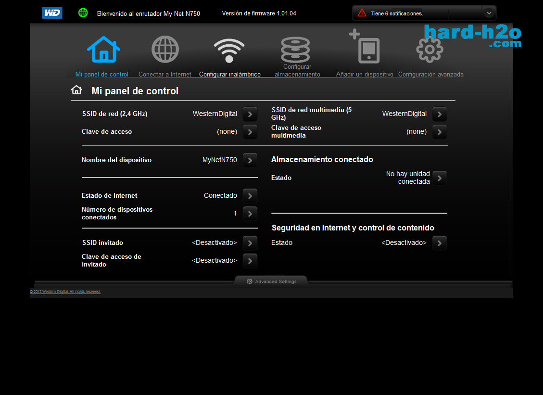
Task: Select the Añadir un dispositivo tab label
Action: [x=365, y=74]
